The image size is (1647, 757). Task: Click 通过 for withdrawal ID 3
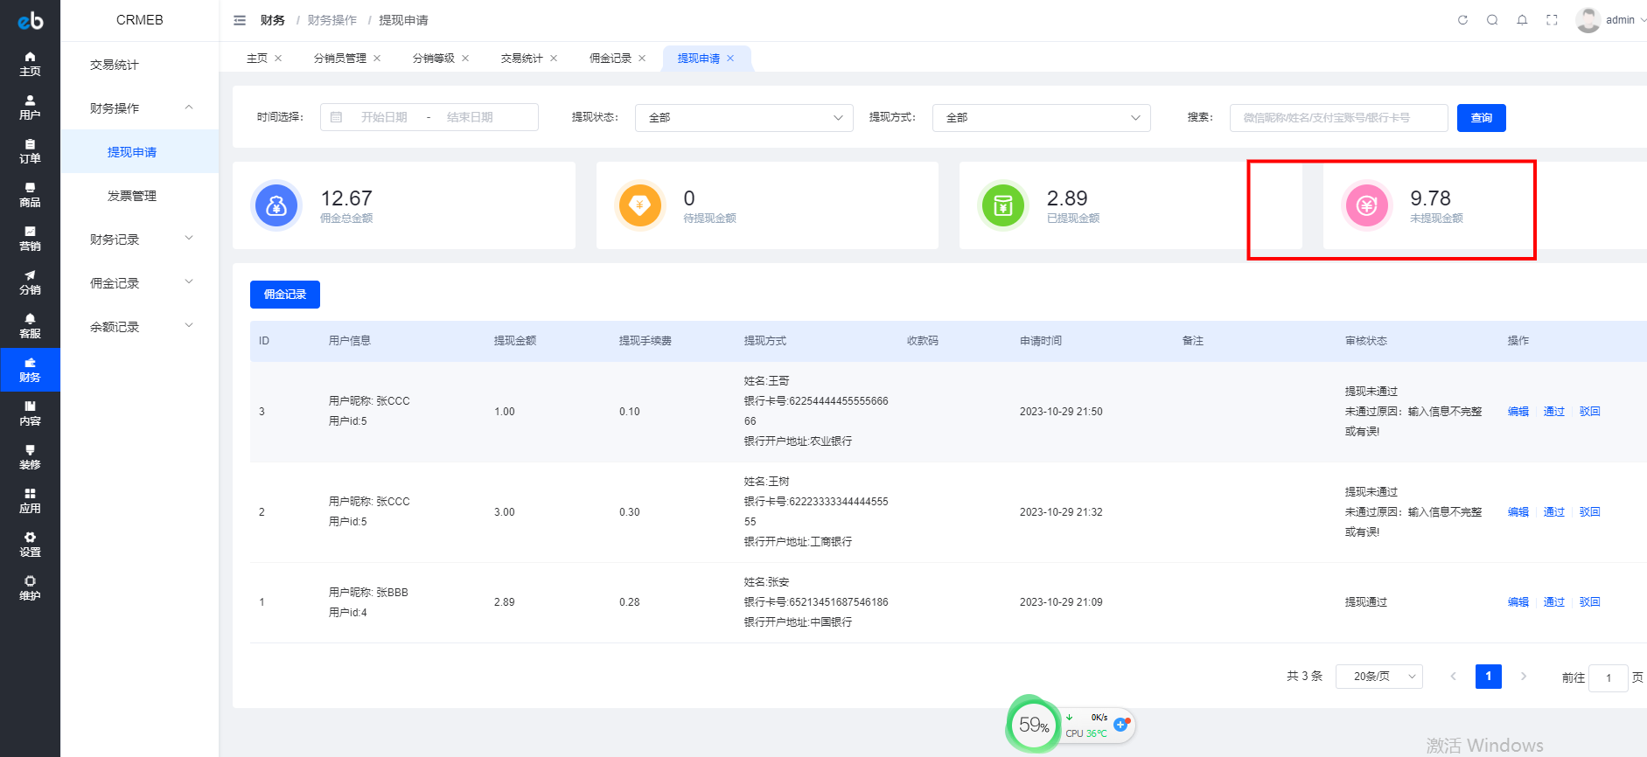point(1554,412)
